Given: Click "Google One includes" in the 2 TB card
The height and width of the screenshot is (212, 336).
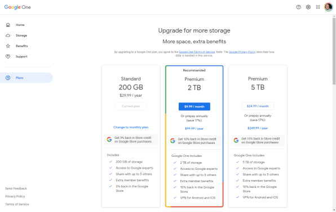Looking at the screenshot, I should (x=187, y=156).
